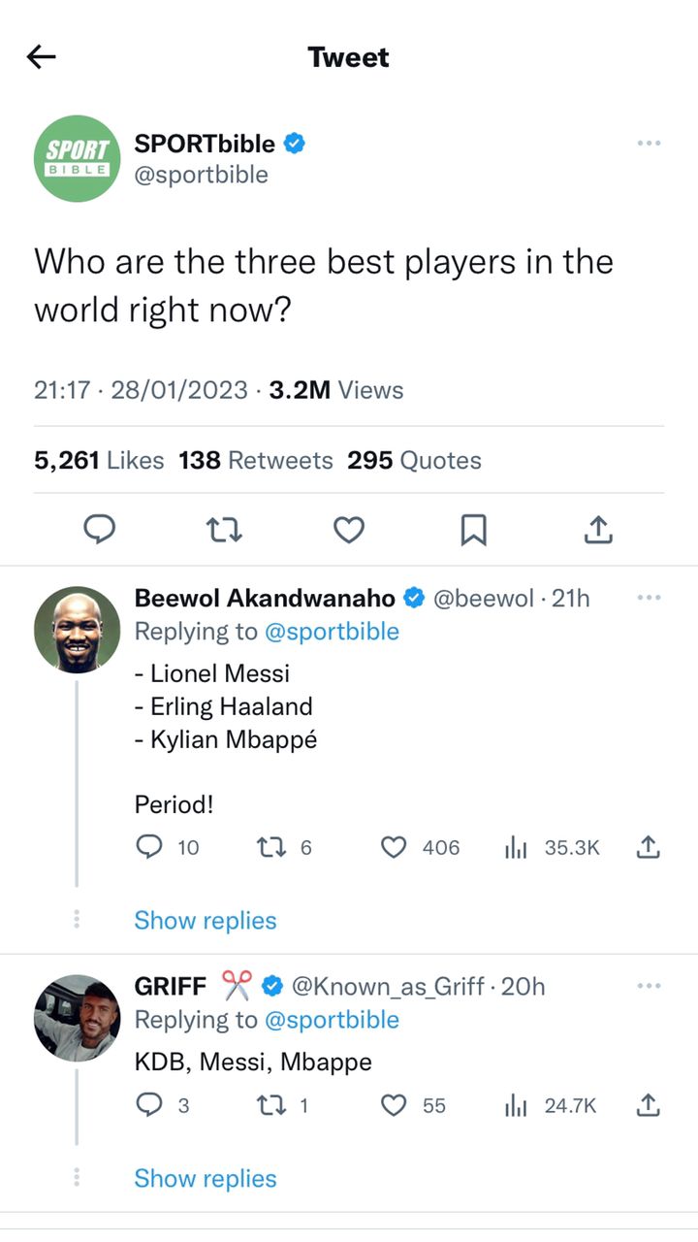Screen dimensions: 698x1242
Task: Reply to the SPORTbible tweet
Action: click(x=100, y=529)
